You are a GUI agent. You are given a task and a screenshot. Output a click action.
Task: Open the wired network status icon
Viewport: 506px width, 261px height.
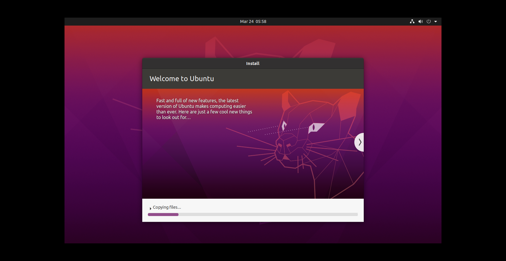(x=412, y=21)
